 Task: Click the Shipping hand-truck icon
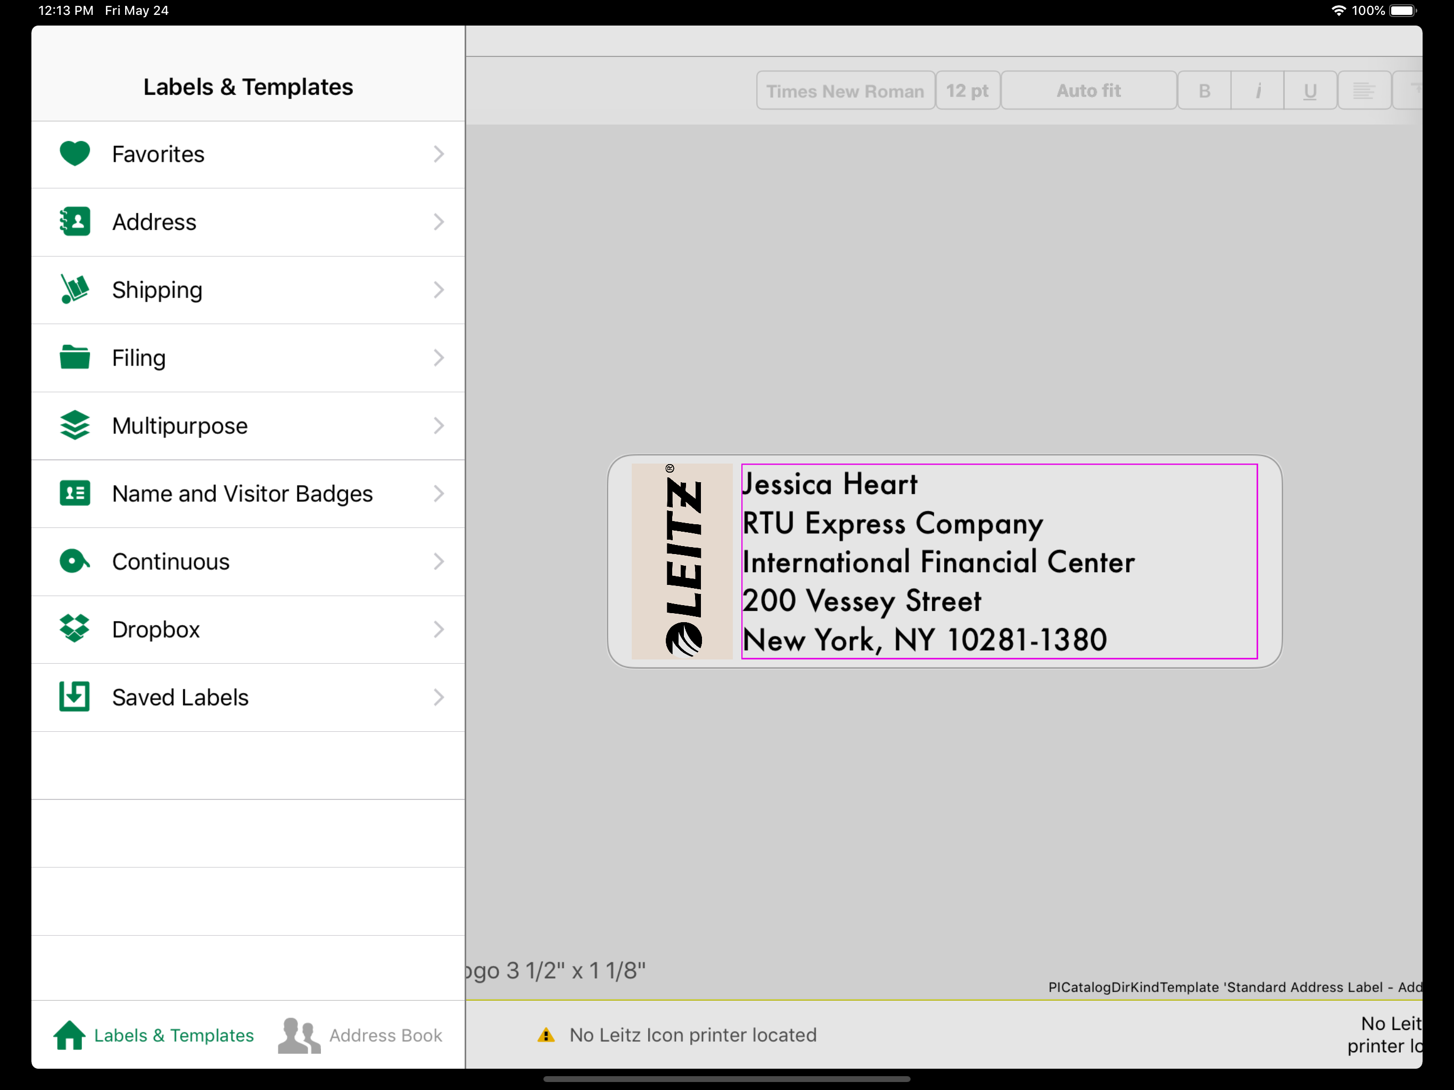[75, 289]
